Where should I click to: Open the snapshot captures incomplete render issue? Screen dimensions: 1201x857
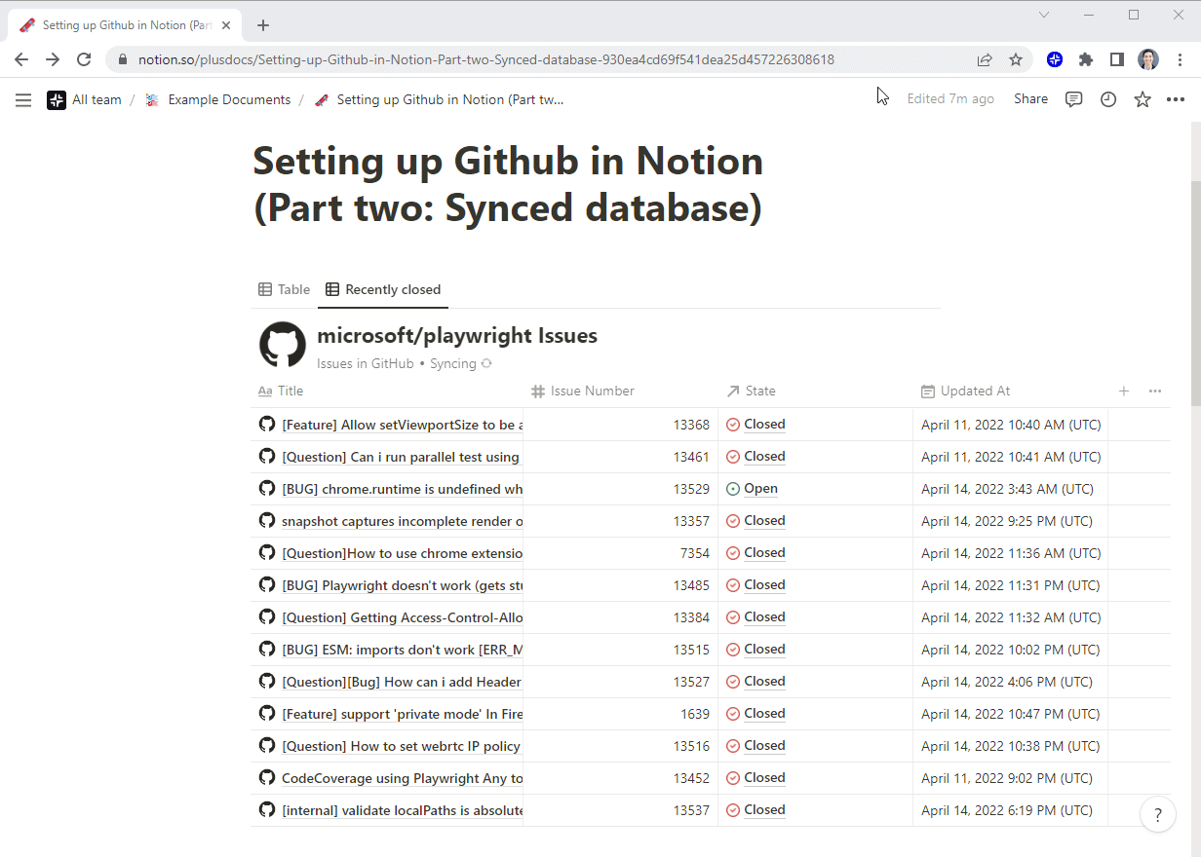(403, 521)
